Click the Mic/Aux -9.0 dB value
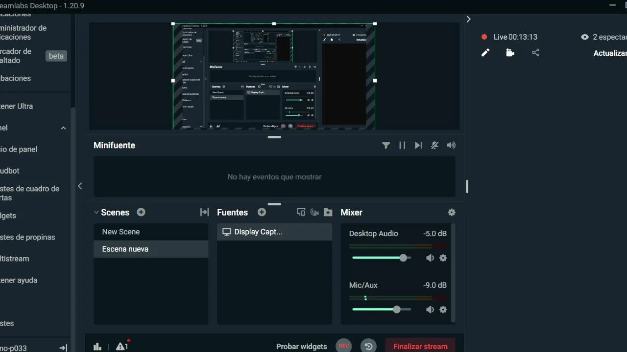This screenshot has width=627, height=352. pyautogui.click(x=434, y=286)
